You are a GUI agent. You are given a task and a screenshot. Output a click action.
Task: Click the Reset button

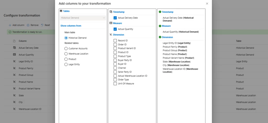[x=46, y=25]
